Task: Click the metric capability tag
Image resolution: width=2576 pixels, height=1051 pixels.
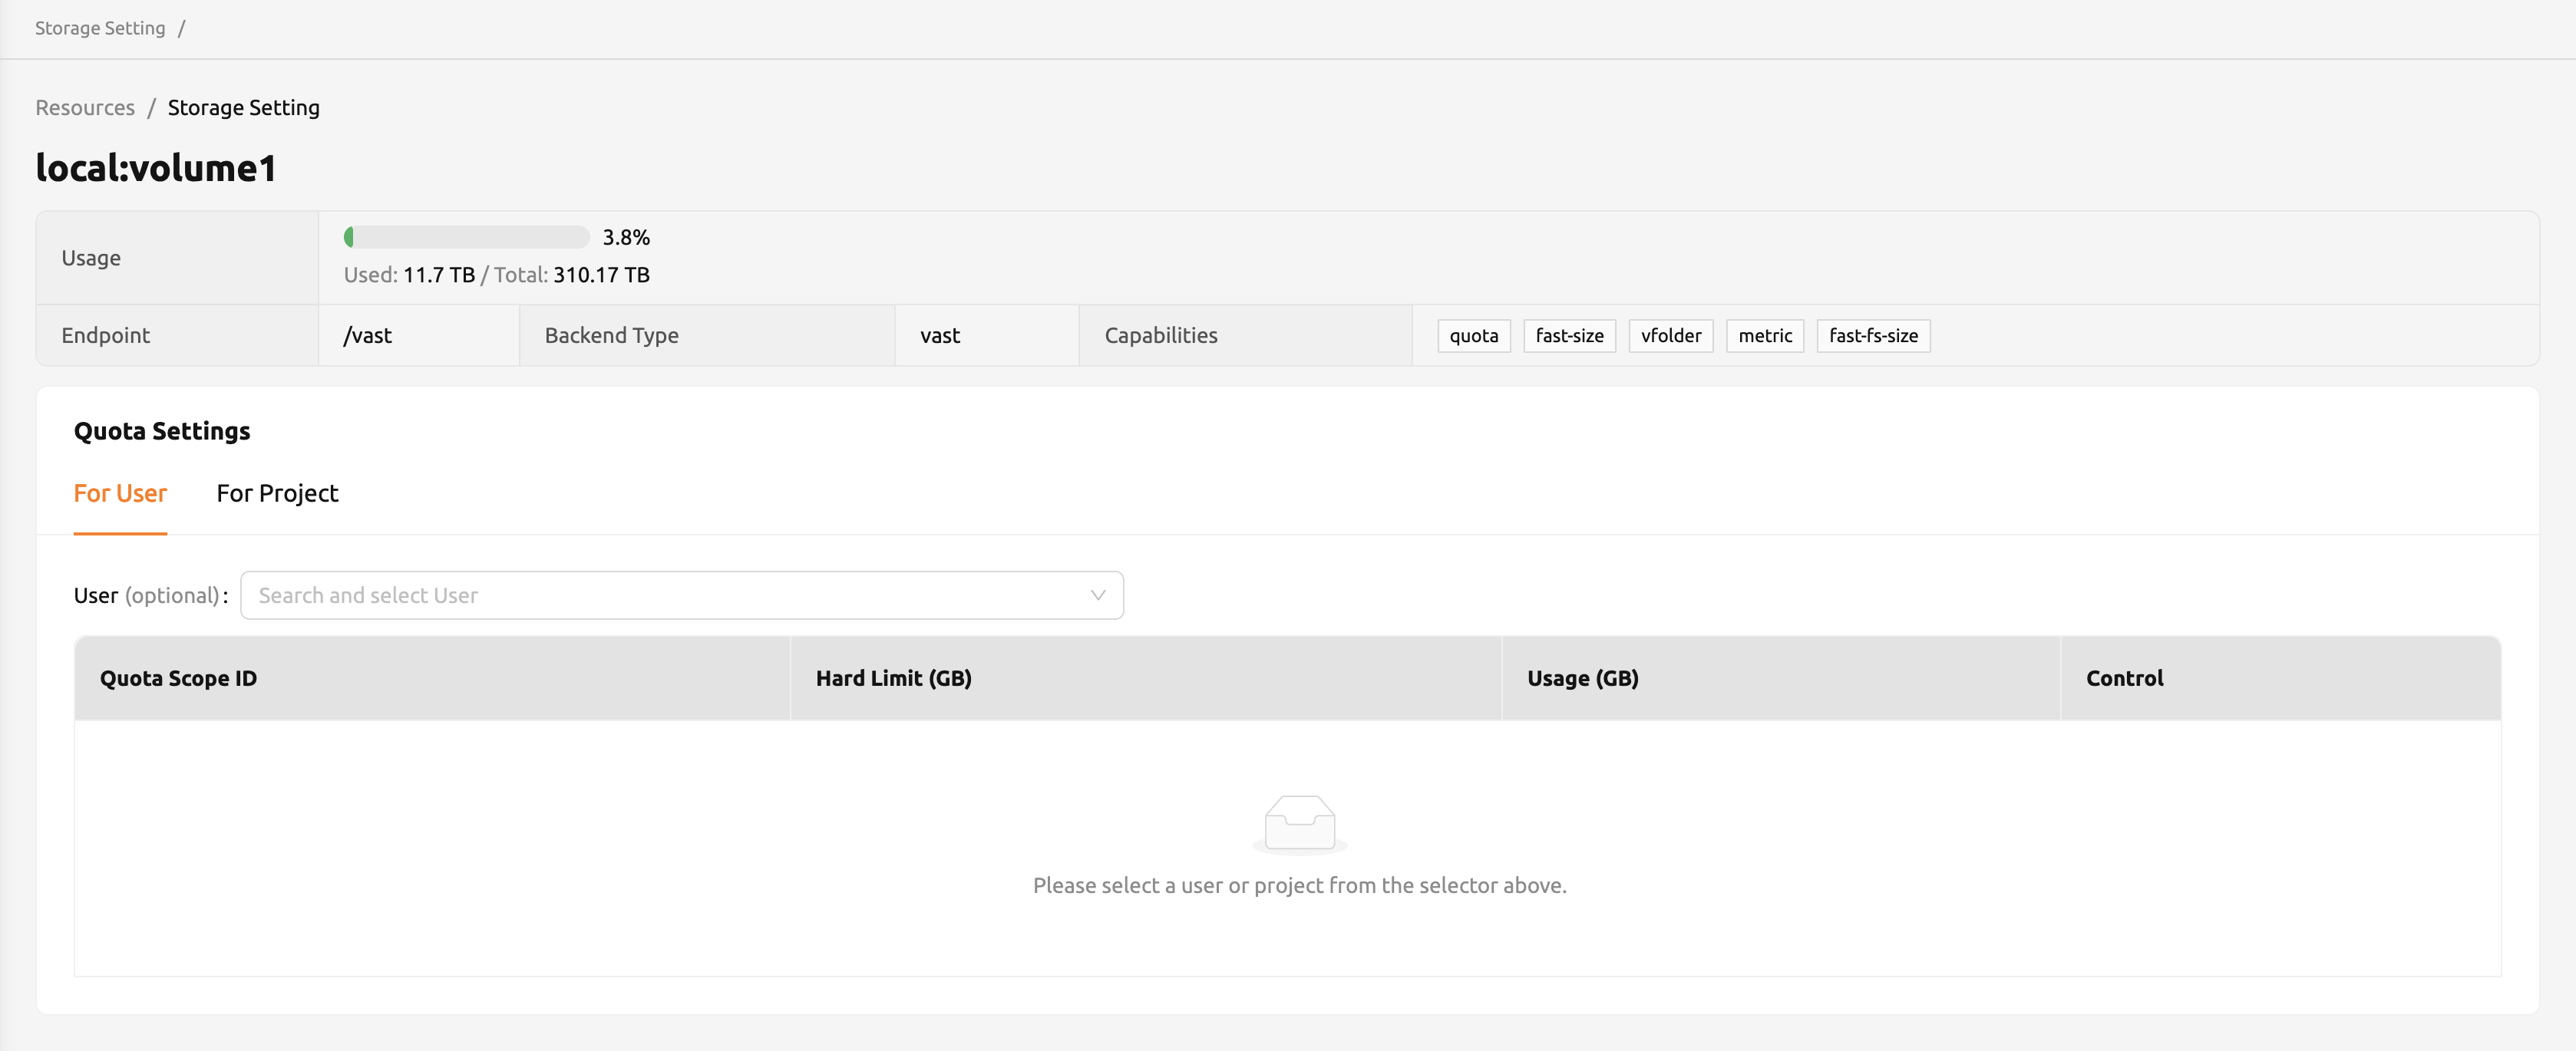Action: (x=1765, y=336)
